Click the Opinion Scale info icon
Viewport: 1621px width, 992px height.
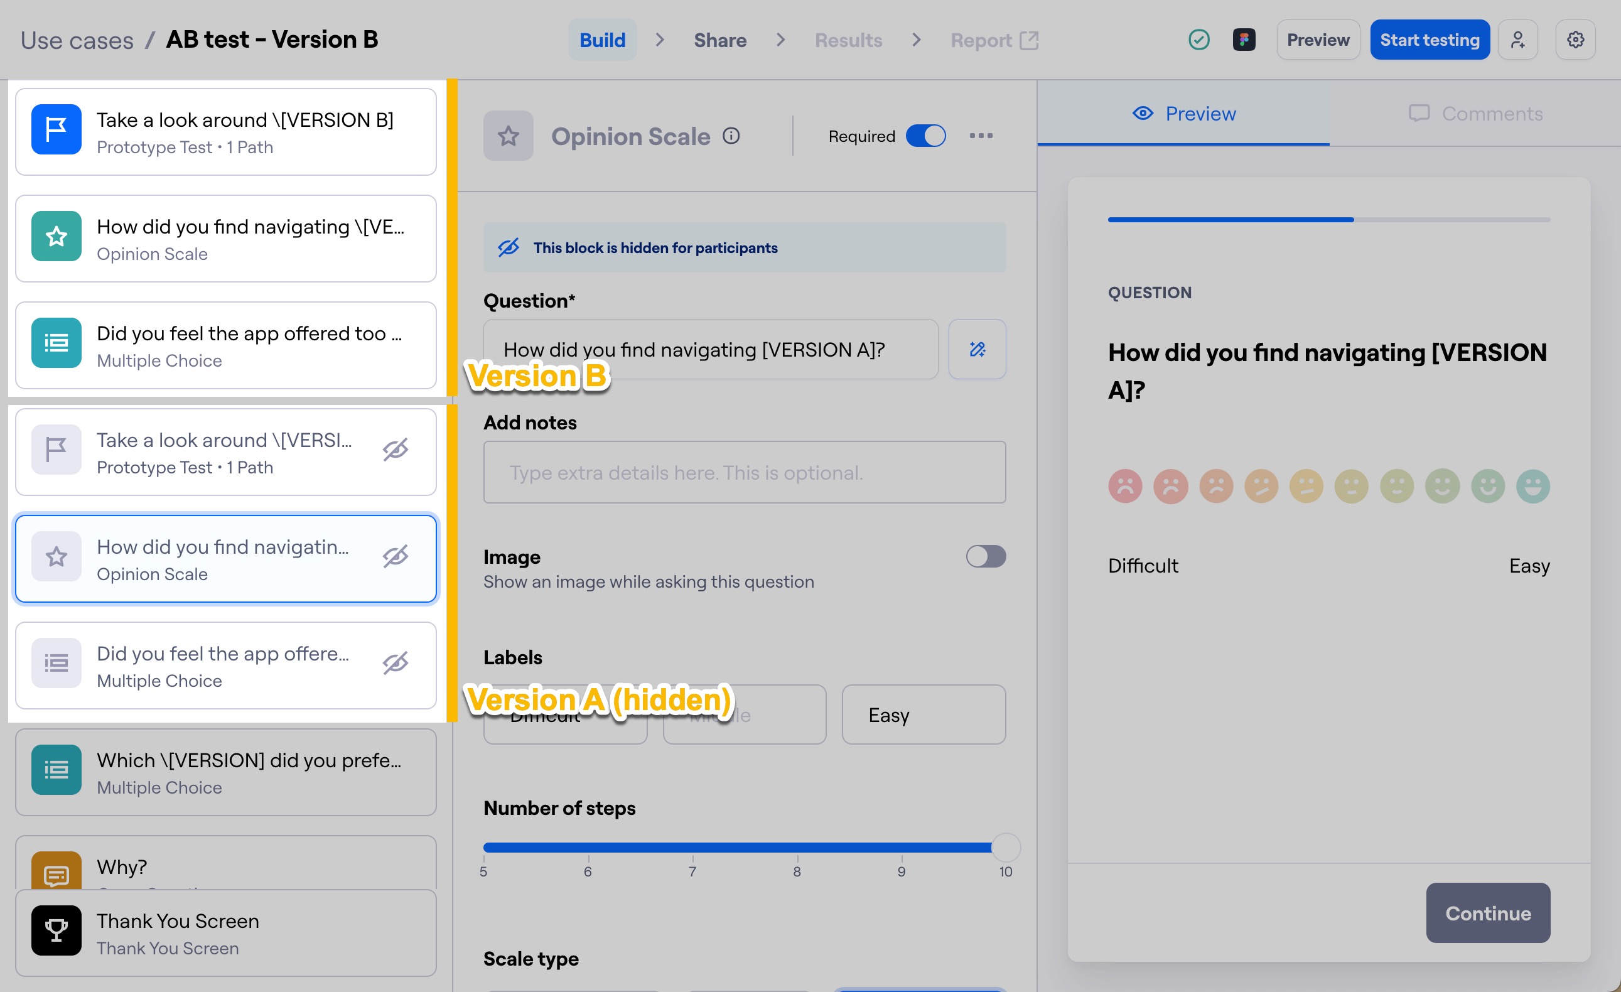coord(731,136)
